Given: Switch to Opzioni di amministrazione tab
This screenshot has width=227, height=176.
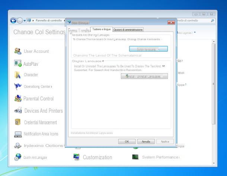Looking at the screenshot, I should [128, 30].
